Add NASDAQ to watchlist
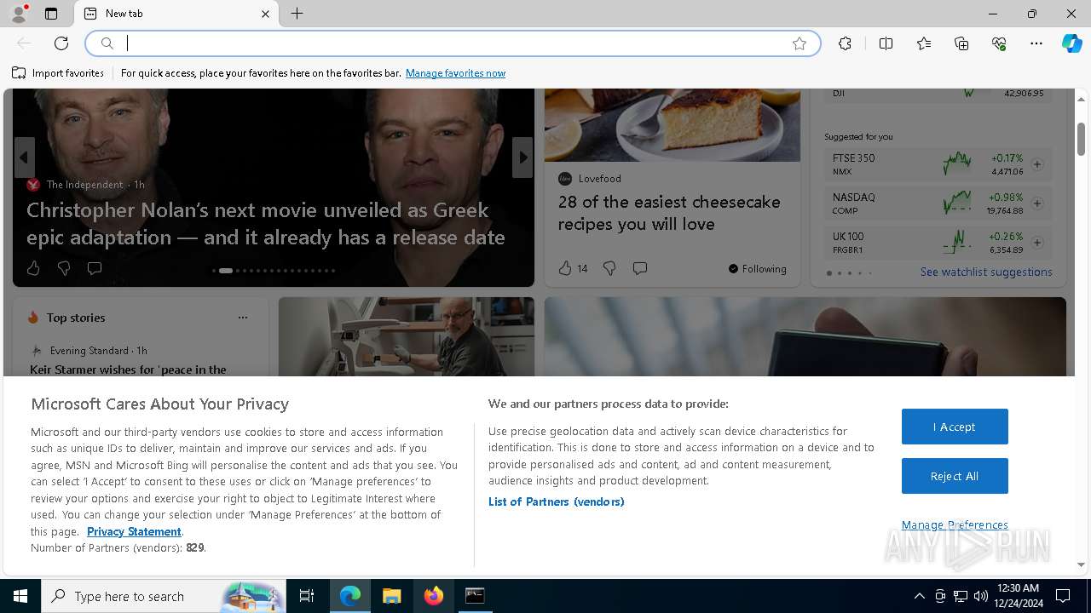This screenshot has width=1091, height=613. 1037,203
